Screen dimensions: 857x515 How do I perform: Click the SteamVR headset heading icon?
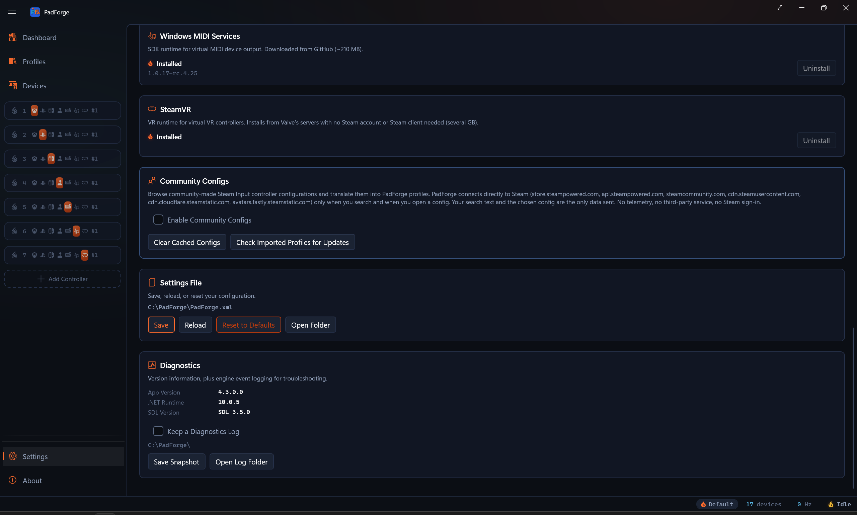[152, 109]
